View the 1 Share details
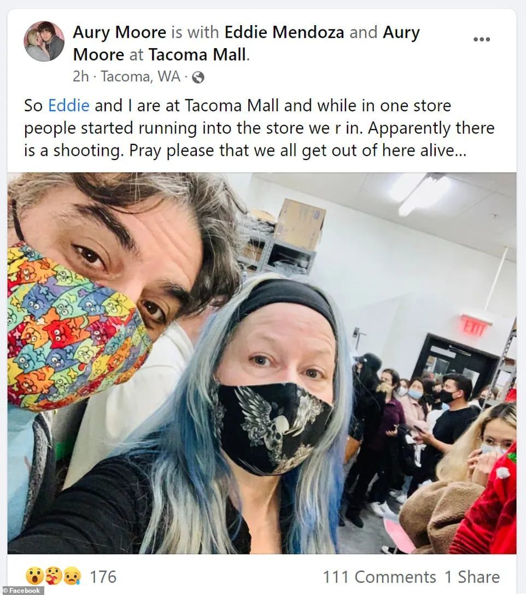The height and width of the screenshot is (595, 526). 472,577
